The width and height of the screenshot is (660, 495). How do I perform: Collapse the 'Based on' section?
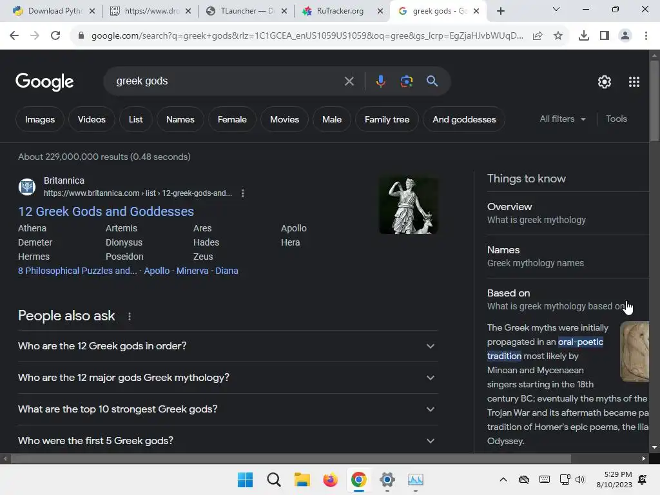tap(568, 299)
